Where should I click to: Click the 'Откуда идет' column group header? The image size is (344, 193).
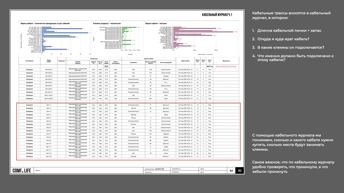94,58
